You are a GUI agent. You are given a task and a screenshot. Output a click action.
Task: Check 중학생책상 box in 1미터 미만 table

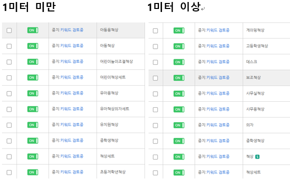[9, 141]
